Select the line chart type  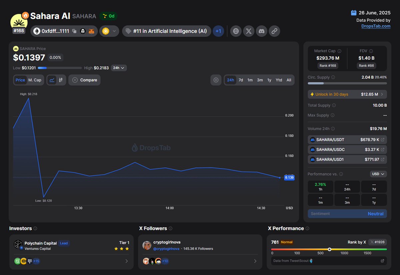(x=52, y=80)
